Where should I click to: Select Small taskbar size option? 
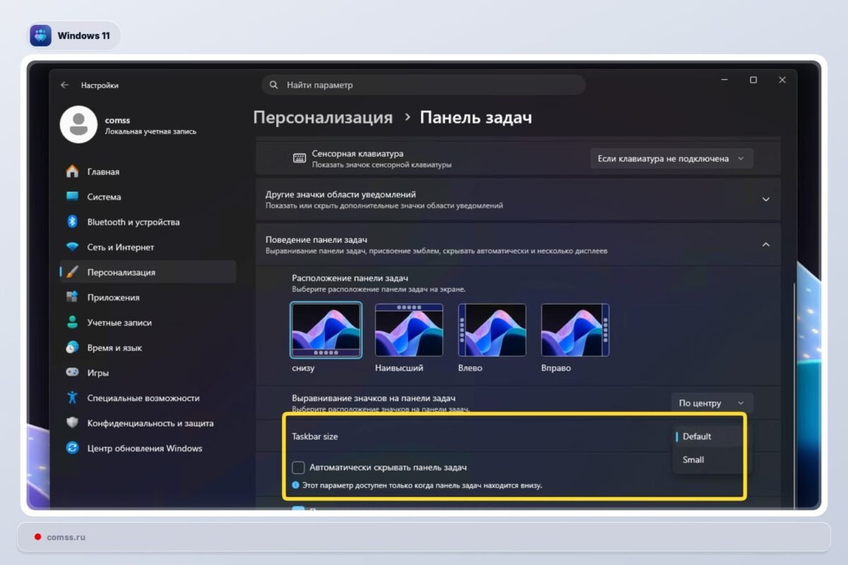tap(709, 460)
